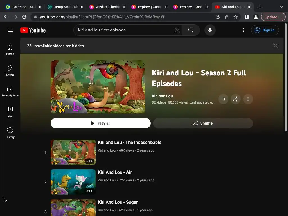Open the title Kiri and Lou - The Indescribable
The image size is (288, 216).
(x=129, y=143)
